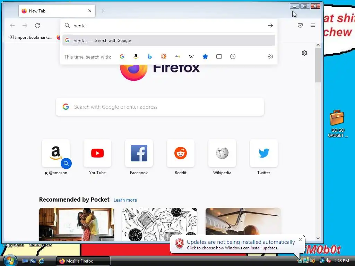Click Show Desktop in Quick Launch
Screen dimensions: 355x266
click(25, 261)
